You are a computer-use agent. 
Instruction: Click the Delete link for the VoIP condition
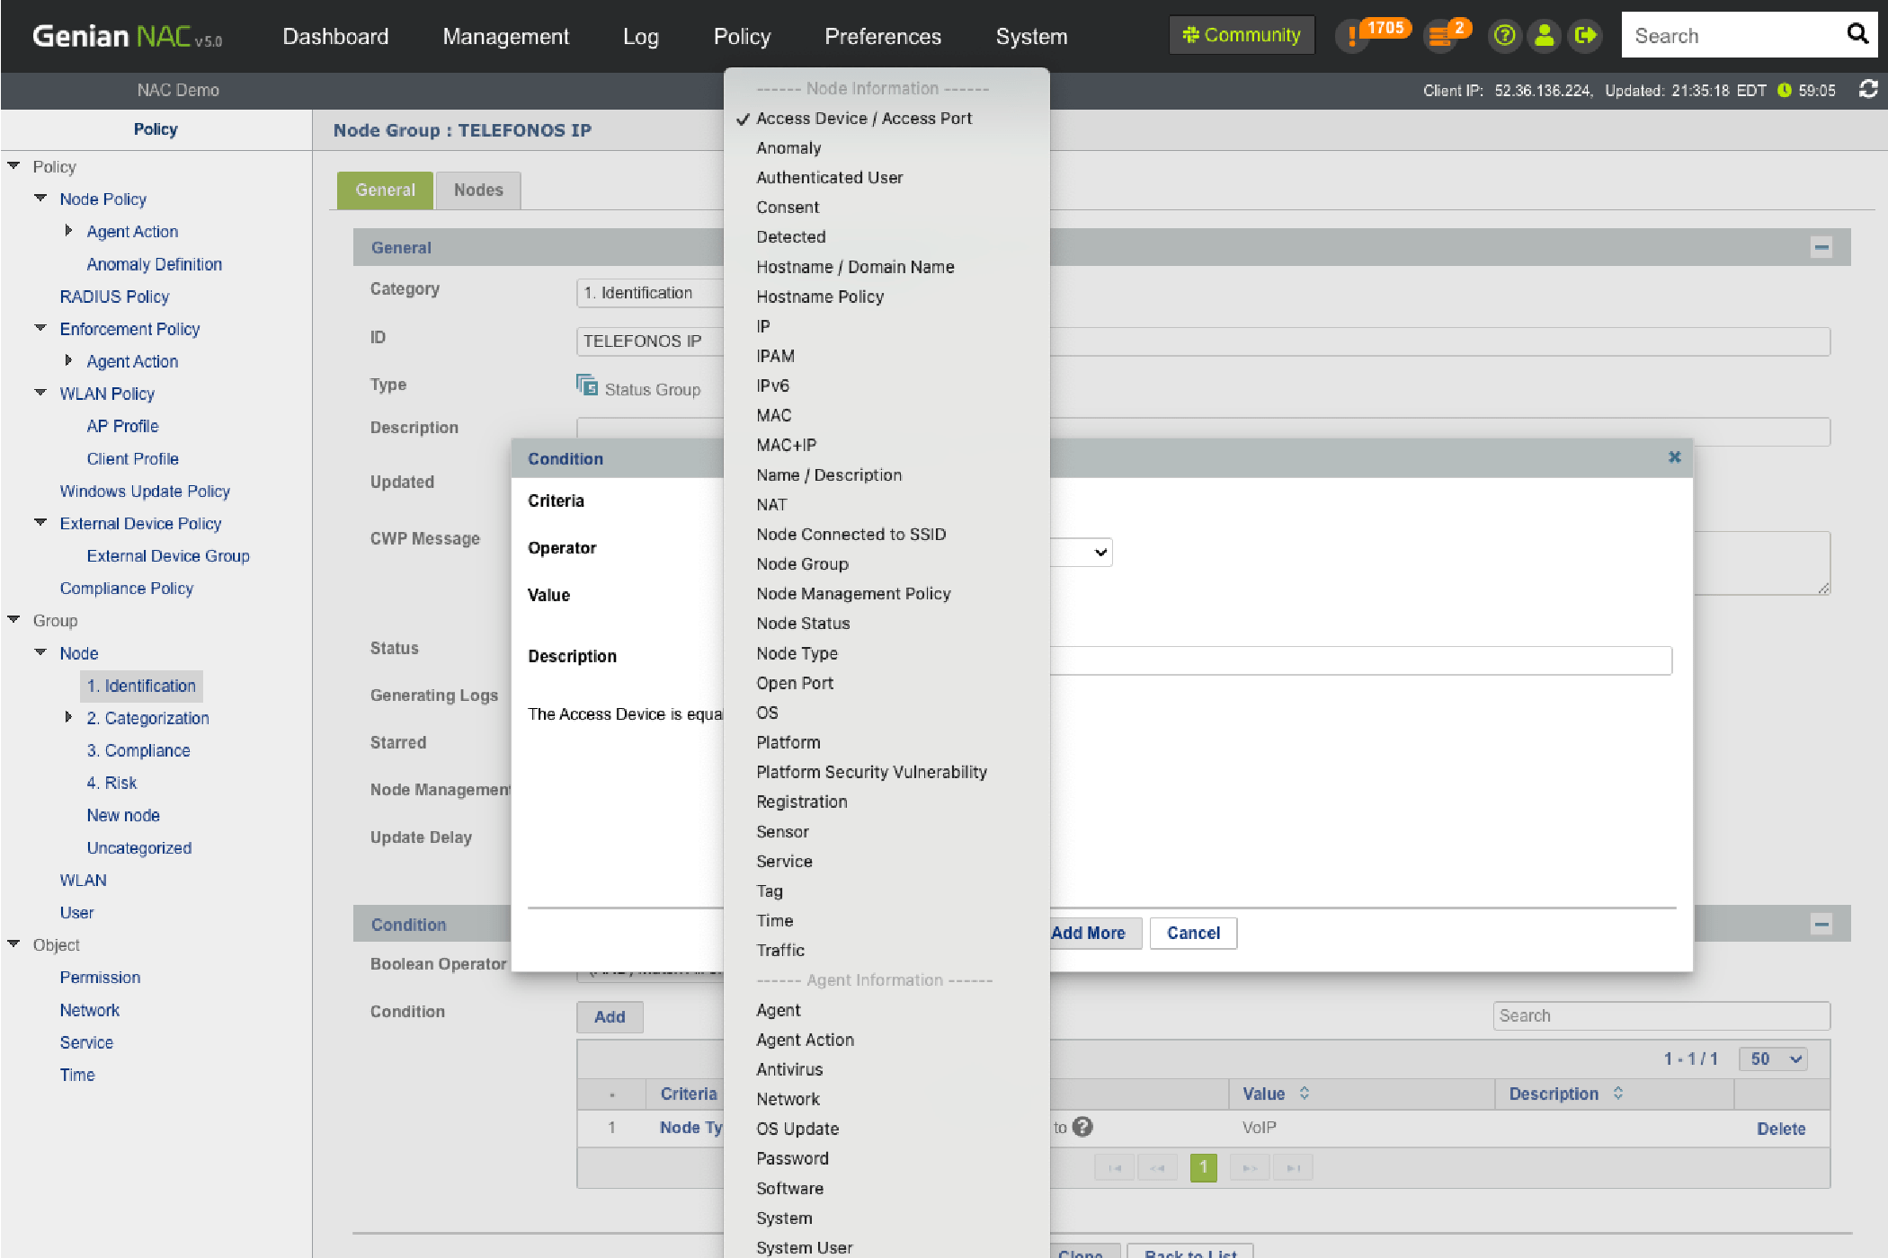pos(1780,1129)
